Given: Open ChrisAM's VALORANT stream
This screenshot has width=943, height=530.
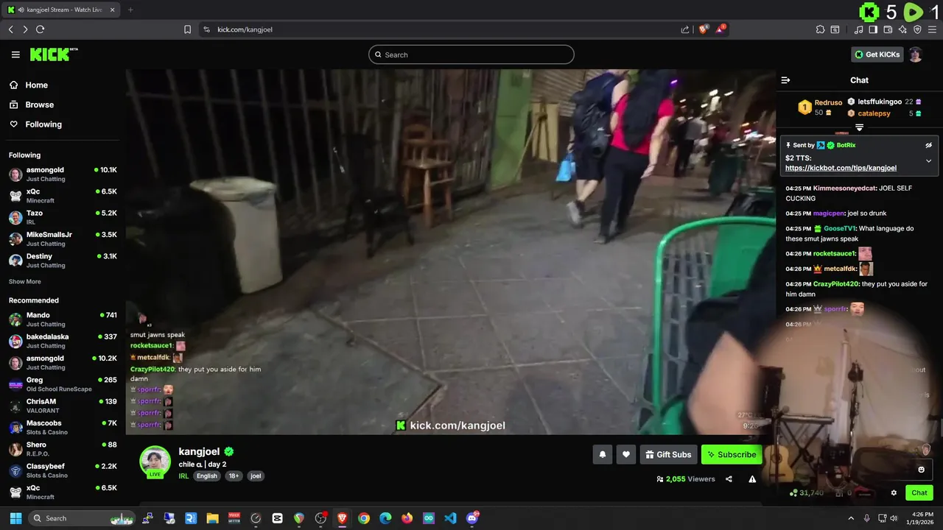Looking at the screenshot, I should point(63,406).
